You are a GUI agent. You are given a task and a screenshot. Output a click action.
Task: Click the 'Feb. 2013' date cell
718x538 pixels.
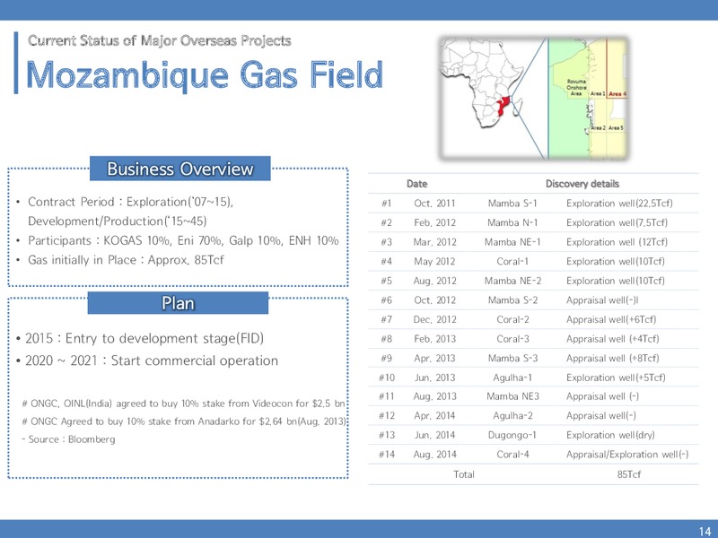pos(434,339)
